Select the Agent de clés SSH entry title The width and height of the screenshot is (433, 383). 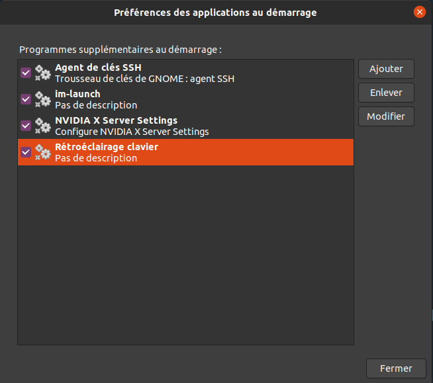click(98, 67)
